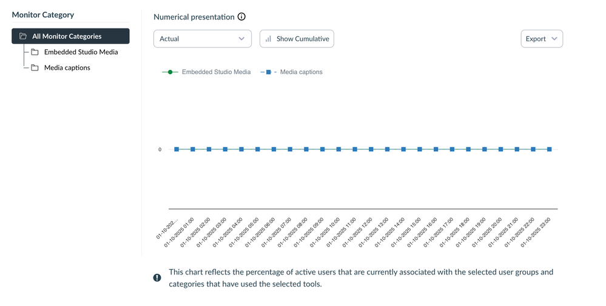
Task: Toggle Embedded Studio Media legend series
Action: pos(216,72)
